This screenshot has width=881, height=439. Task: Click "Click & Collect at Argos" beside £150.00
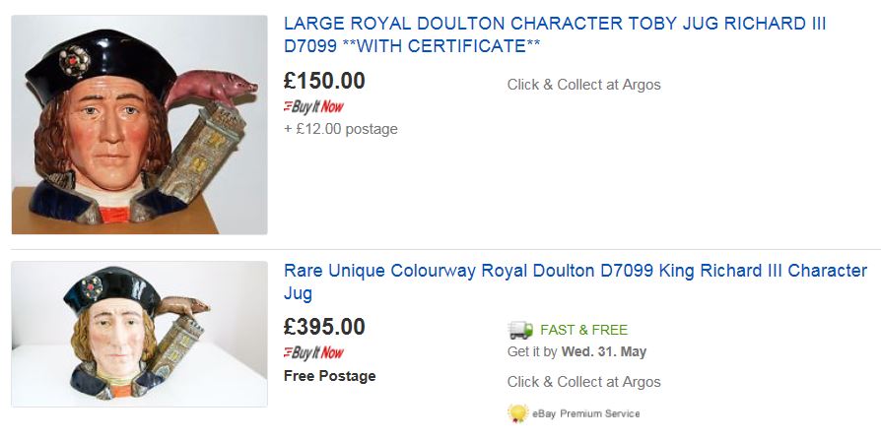click(583, 85)
